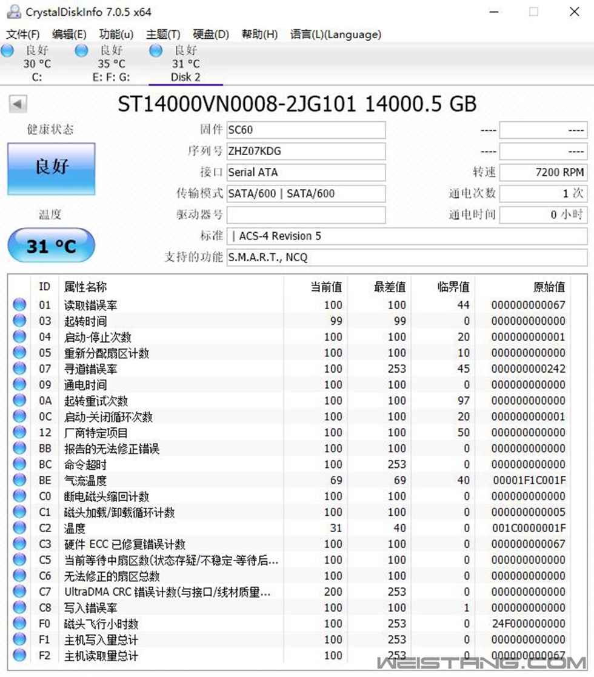This screenshot has width=594, height=677.
Task: Open the 文件(F) menu
Action: [x=22, y=34]
